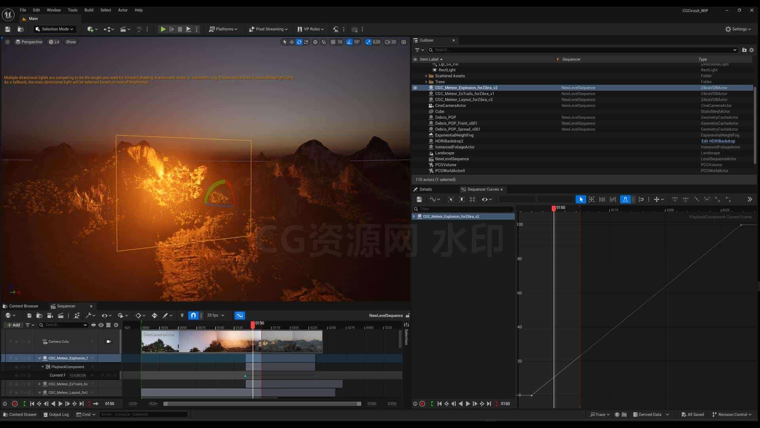Screen dimensions: 760x428
Task: Click the Camera Cuts lock-camera icon
Action: (108, 342)
